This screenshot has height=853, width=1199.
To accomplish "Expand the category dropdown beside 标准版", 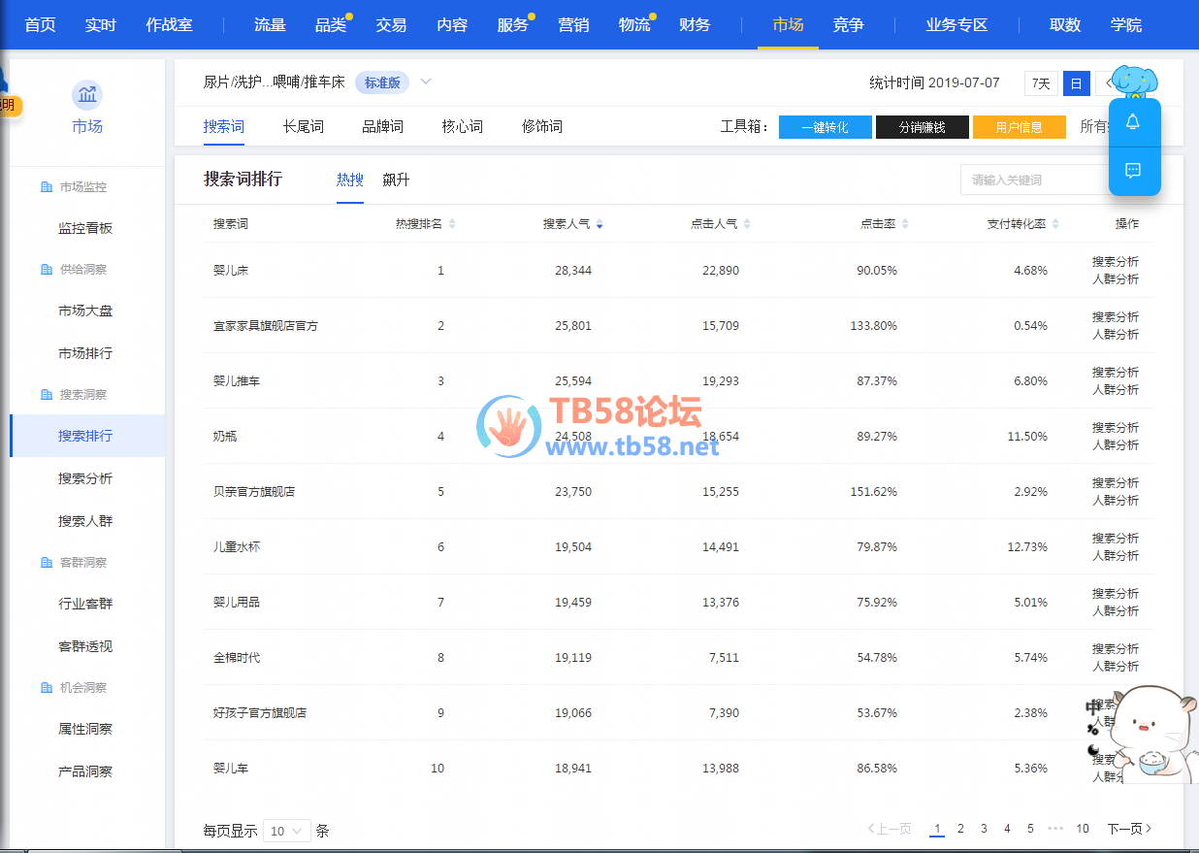I will 425,82.
